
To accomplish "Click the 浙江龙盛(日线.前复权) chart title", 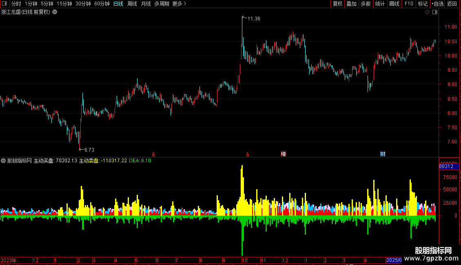I will 26,12.
